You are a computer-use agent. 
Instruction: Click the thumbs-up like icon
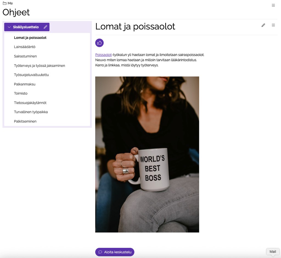click(x=99, y=43)
